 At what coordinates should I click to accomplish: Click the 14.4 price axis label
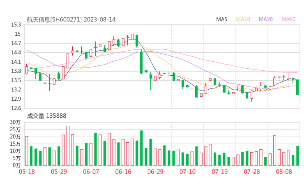16,53
